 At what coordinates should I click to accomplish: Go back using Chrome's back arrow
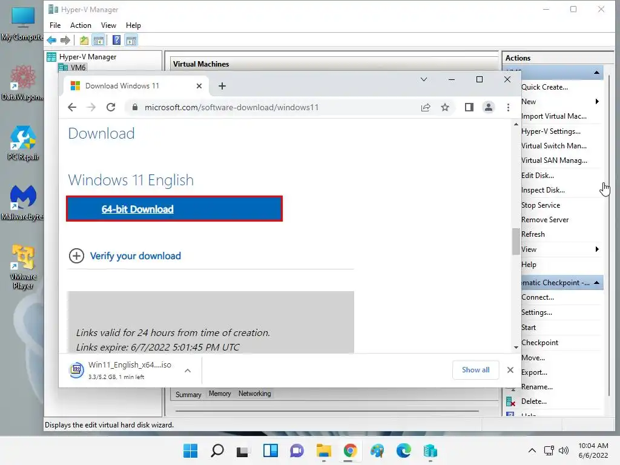coord(72,107)
